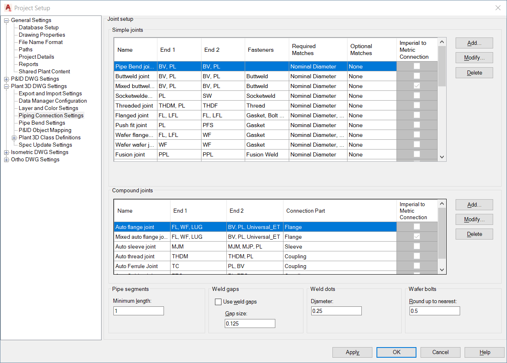Select Spec Update Settings in the tree
Image resolution: width=507 pixels, height=363 pixels.
pyautogui.click(x=45, y=145)
